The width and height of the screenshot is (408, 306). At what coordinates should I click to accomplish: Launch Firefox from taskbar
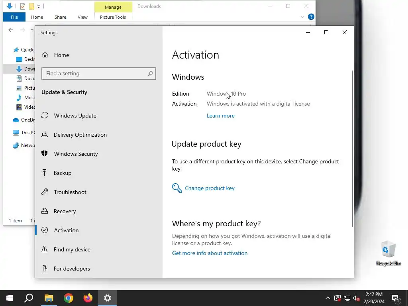coord(88,298)
